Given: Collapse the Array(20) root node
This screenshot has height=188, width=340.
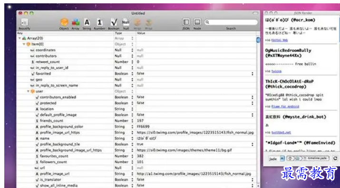Looking at the screenshot, I should (19, 38).
